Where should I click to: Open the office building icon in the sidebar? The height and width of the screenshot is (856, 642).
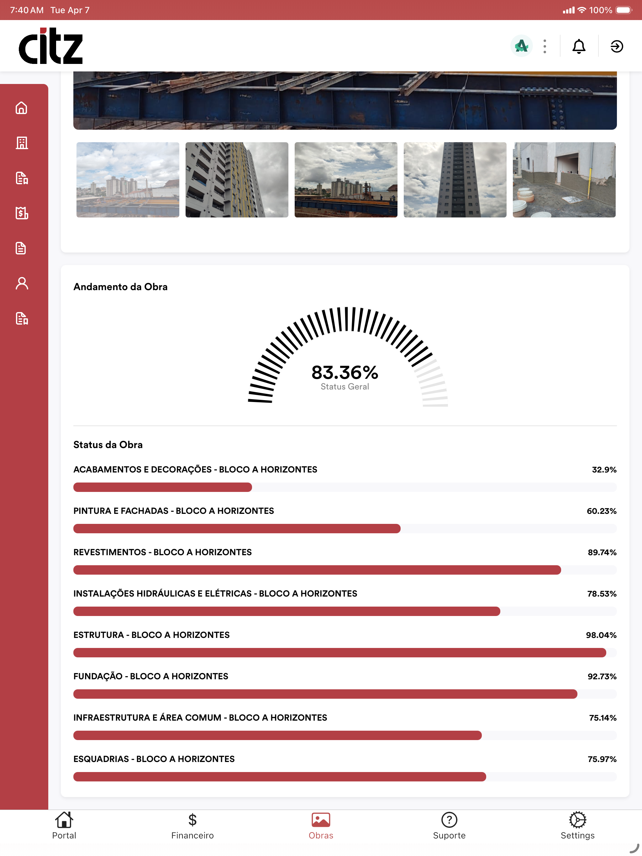tap(22, 143)
